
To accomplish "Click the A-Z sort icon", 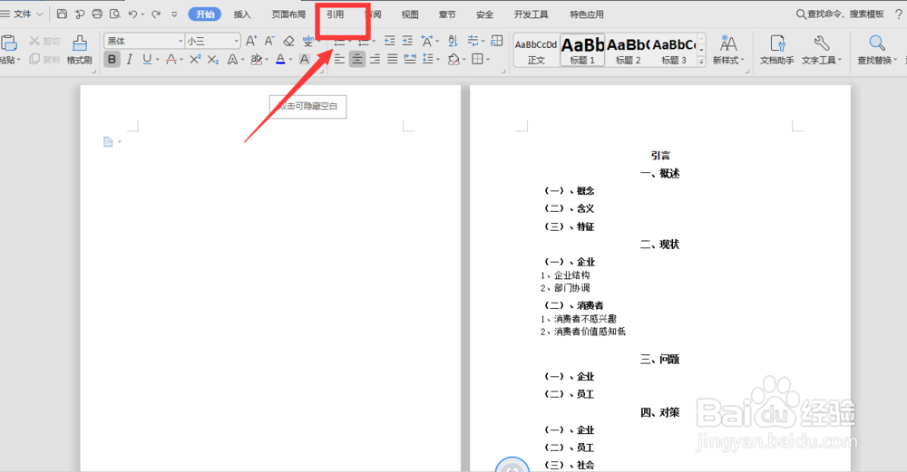I will point(453,41).
